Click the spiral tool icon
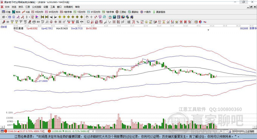Image resolution: width=257 pixels, height=139 pixels. (x=25, y=22)
